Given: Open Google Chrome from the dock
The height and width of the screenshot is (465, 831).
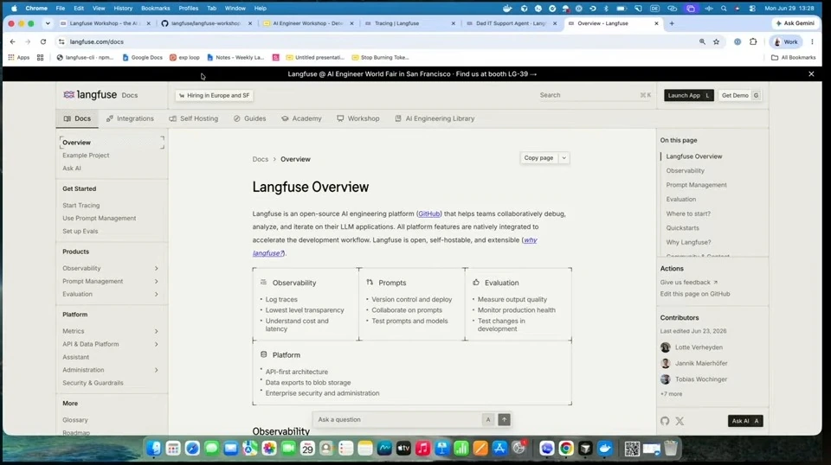Looking at the screenshot, I should [566, 449].
